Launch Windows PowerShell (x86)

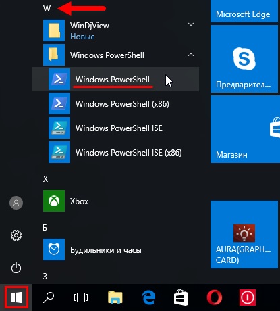(115, 104)
